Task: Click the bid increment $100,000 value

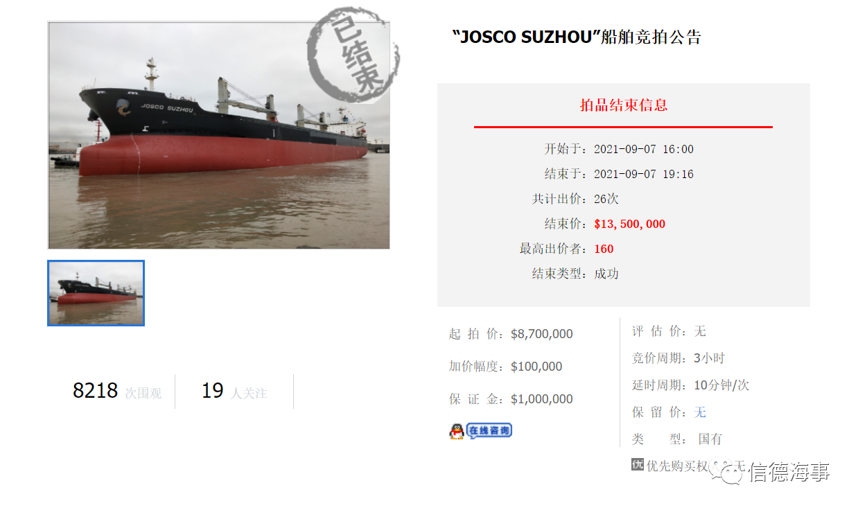Action: 536,367
